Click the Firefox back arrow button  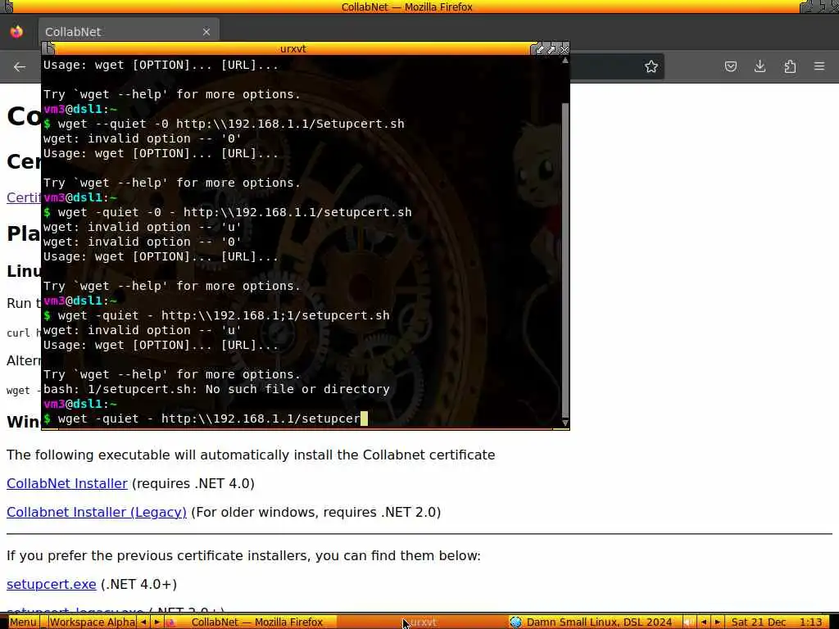pos(20,67)
